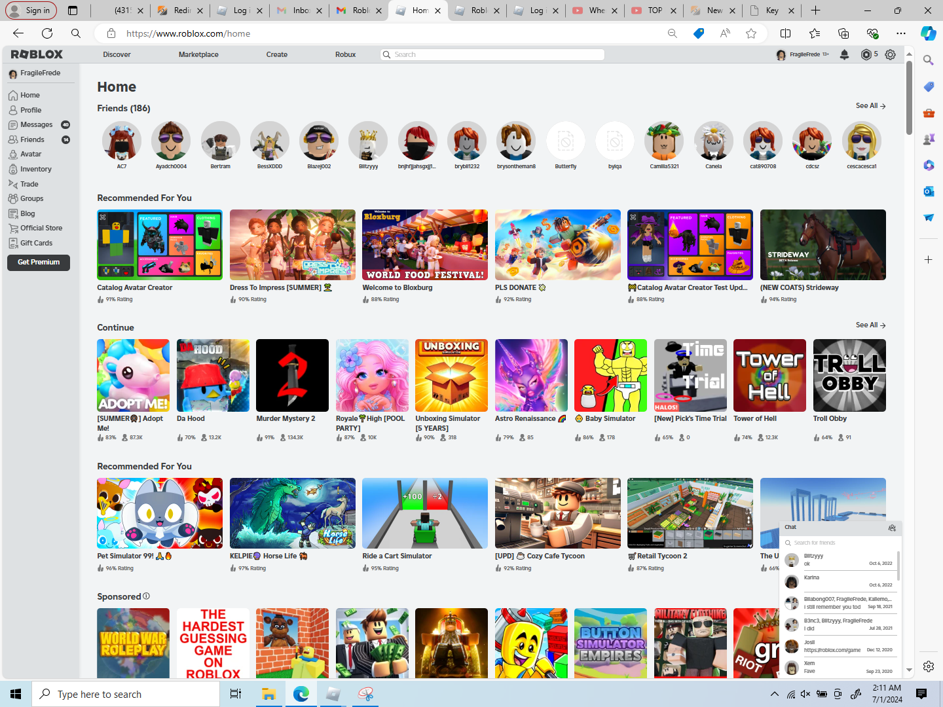Image resolution: width=943 pixels, height=707 pixels.
Task: Sign in to the browser profile
Action: (x=31, y=10)
